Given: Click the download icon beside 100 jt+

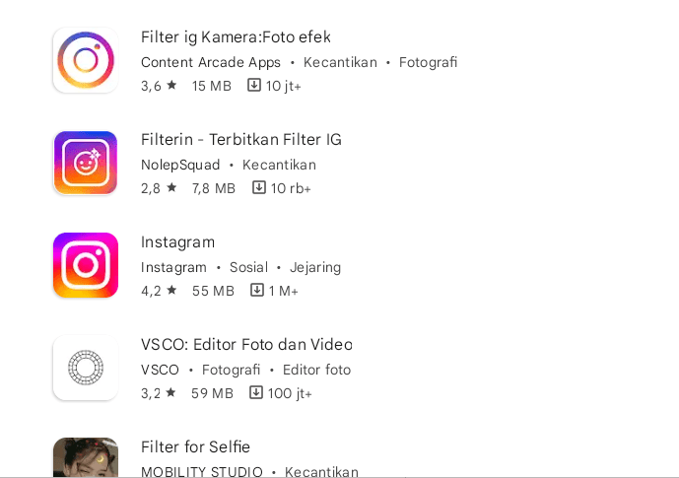Looking at the screenshot, I should 256,392.
